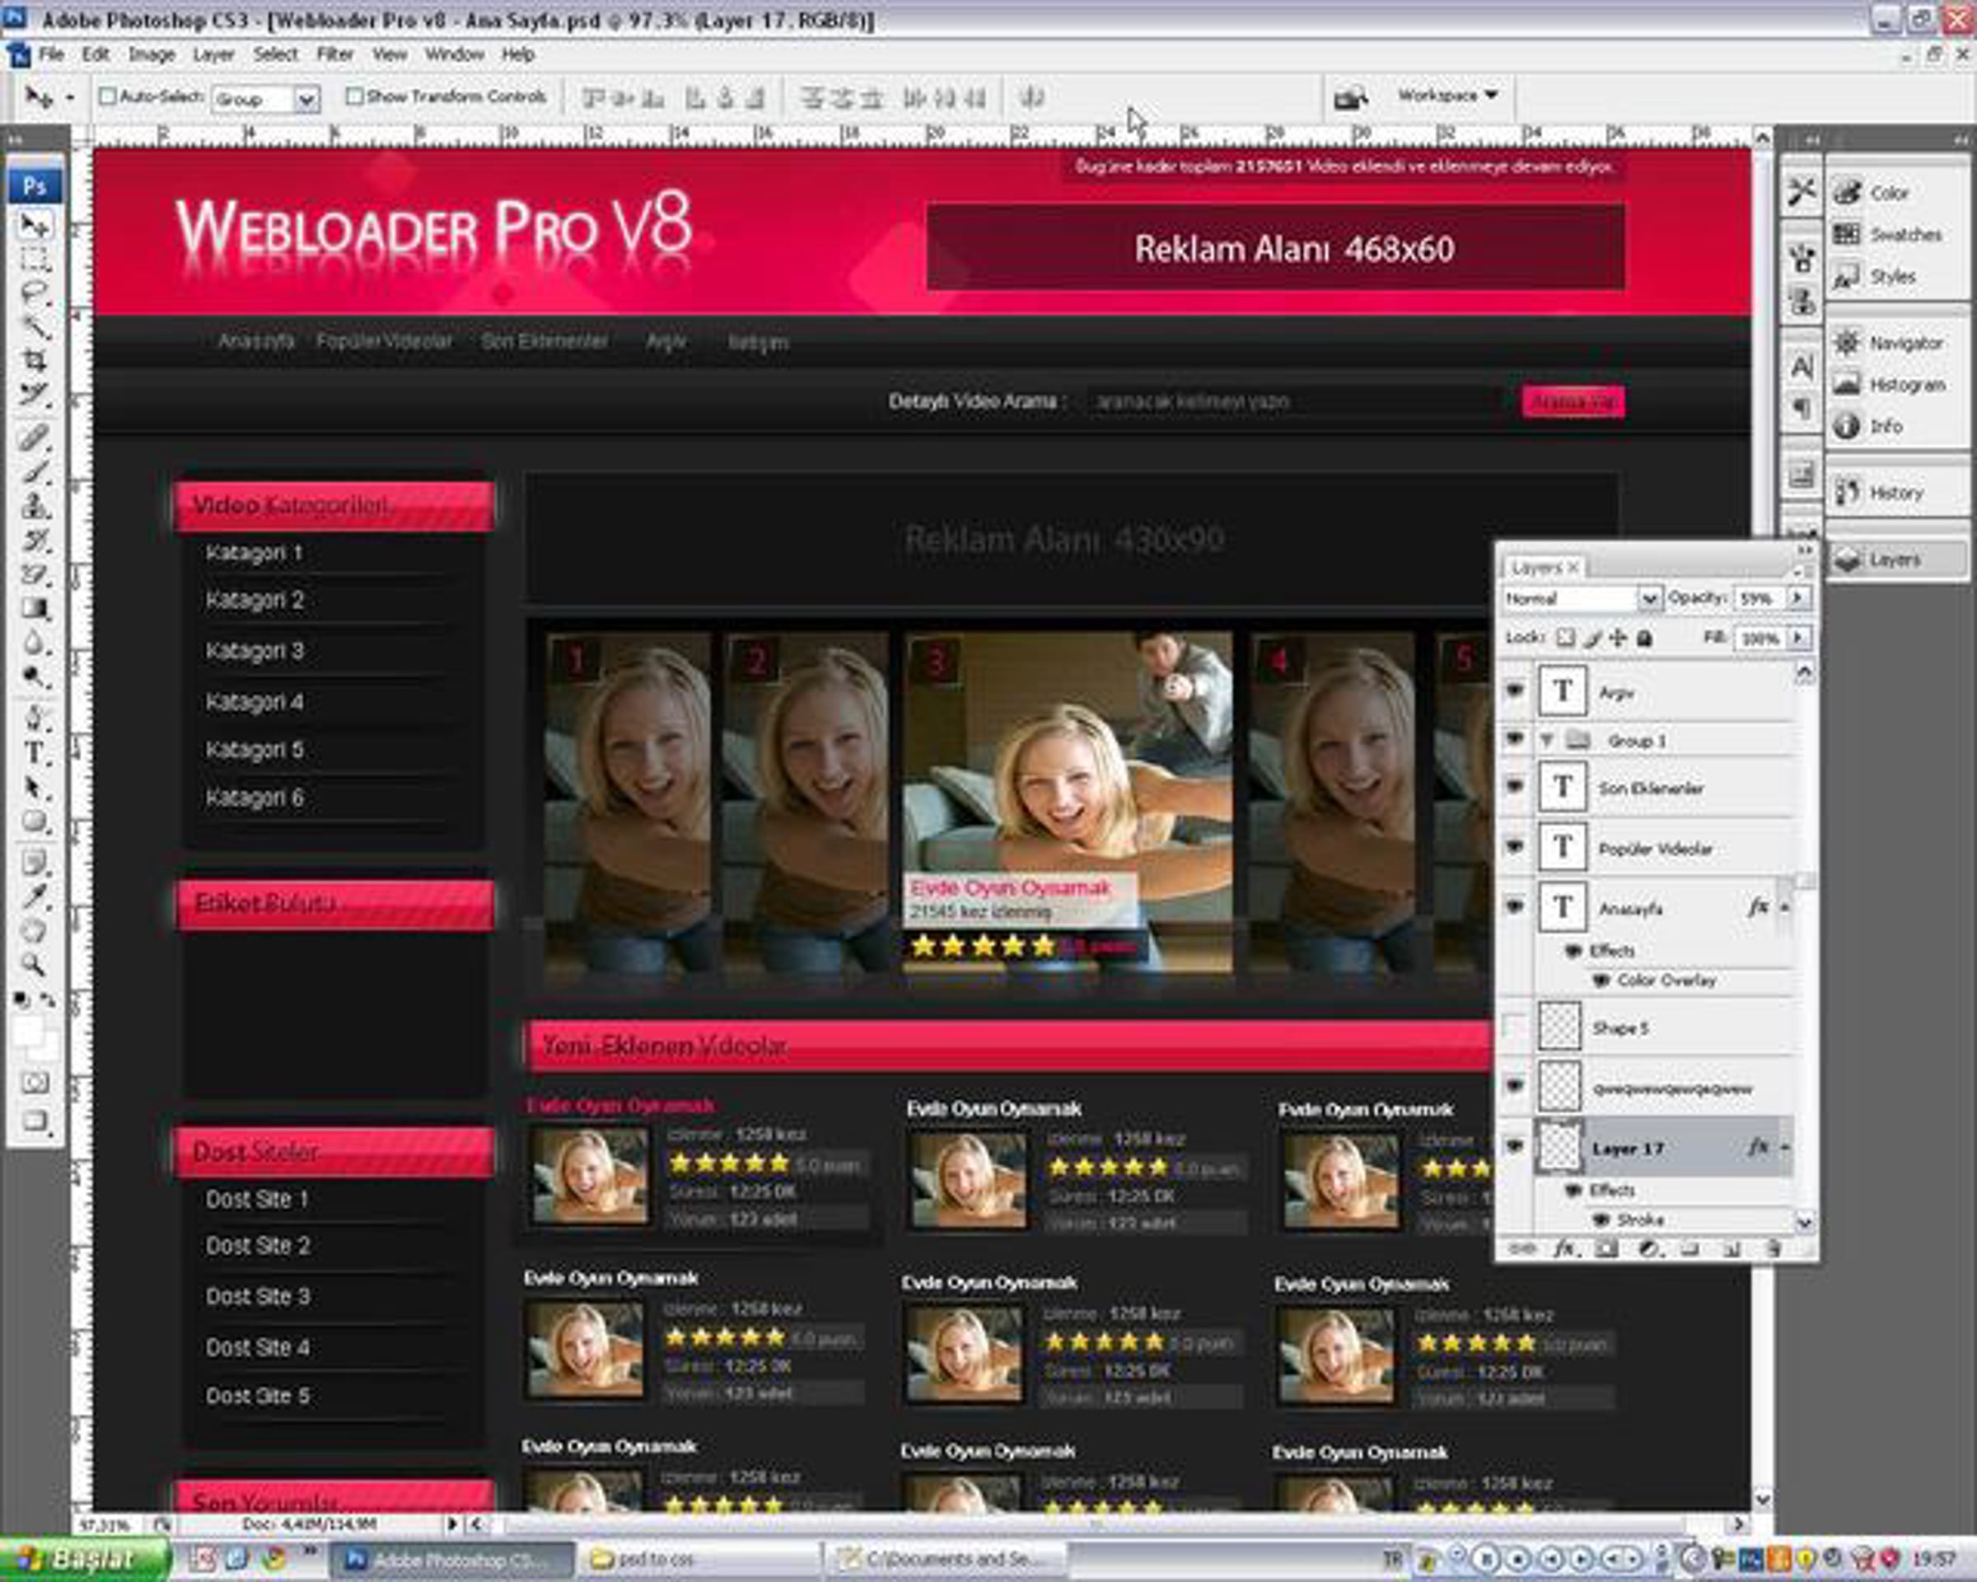The height and width of the screenshot is (1582, 1977).
Task: Open the Layer menu
Action: point(213,55)
